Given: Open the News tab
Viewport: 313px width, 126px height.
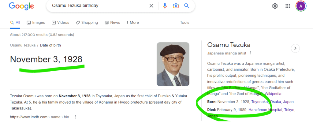Looking at the screenshot, I should click(x=112, y=22).
